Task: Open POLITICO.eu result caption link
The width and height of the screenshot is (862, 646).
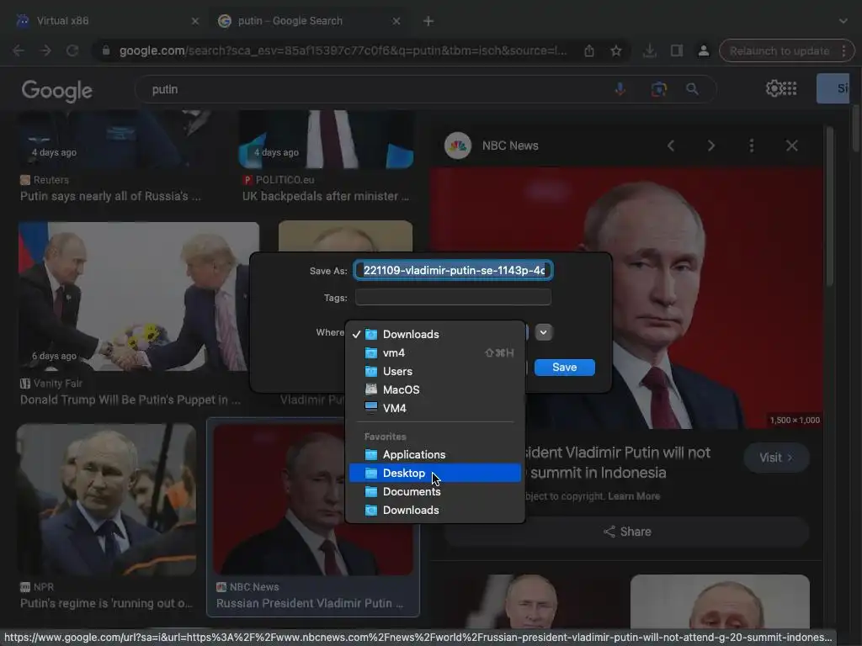Action: pos(326,196)
